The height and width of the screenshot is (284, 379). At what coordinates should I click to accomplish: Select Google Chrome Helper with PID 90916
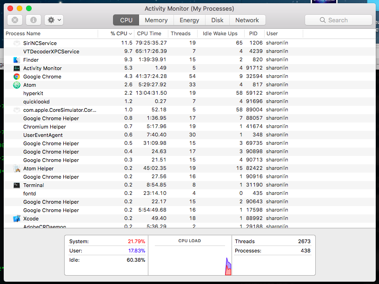coord(190,177)
